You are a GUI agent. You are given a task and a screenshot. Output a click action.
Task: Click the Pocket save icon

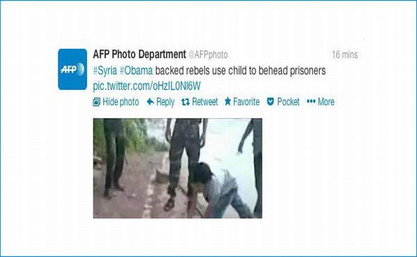point(270,102)
